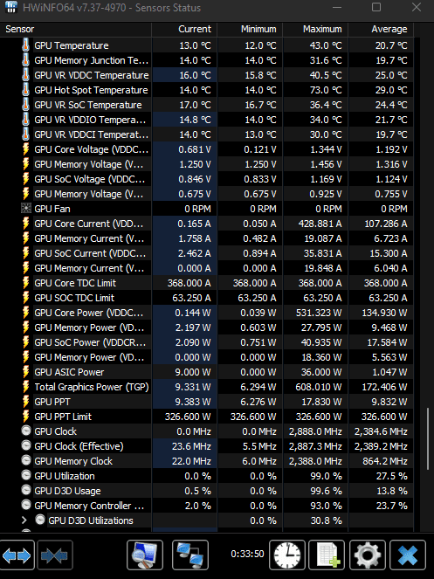Screen dimensions: 434x579
Task: Click the Average column header
Action: [381, 29]
